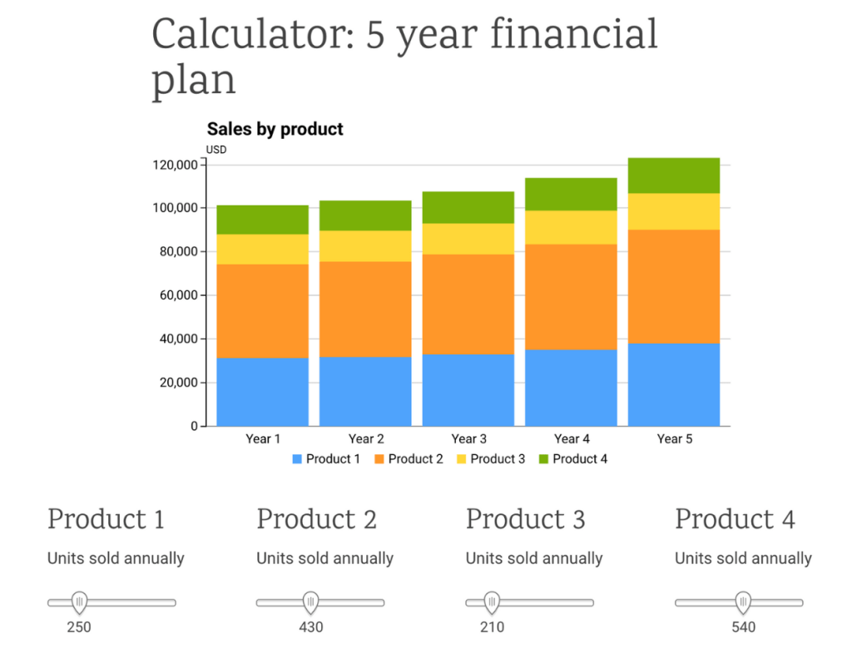This screenshot has height=668, width=852.
Task: Click Year 2 orange Product 2 segment
Action: [x=365, y=309]
